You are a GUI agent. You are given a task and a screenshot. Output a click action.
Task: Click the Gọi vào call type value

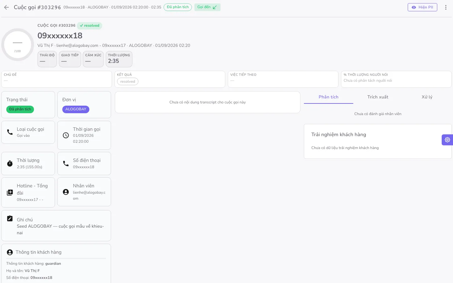click(23, 136)
